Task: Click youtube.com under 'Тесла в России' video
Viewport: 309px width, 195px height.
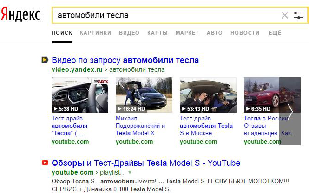Action: coord(262,142)
